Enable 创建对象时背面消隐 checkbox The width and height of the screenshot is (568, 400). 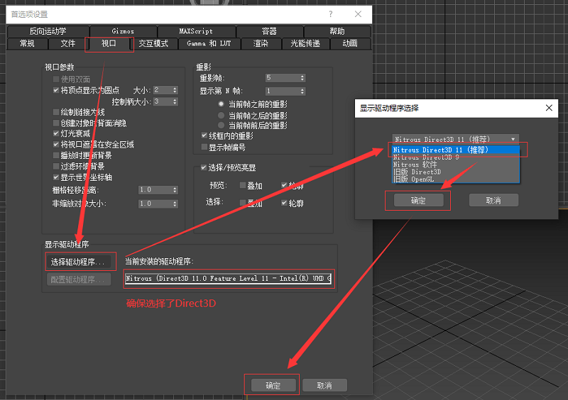pos(56,123)
